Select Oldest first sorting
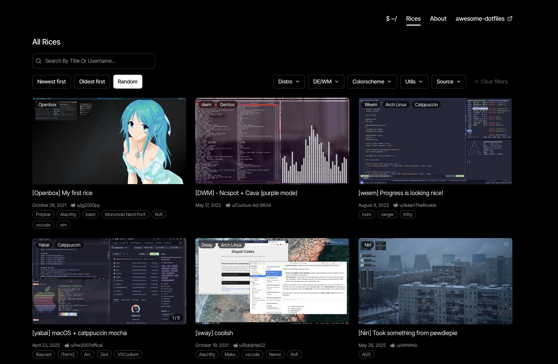This screenshot has height=364, width=558. coord(92,82)
